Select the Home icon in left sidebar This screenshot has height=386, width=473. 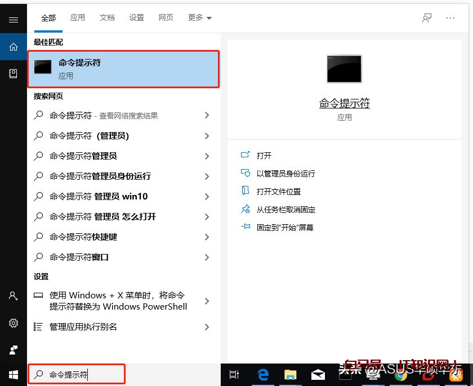point(14,47)
